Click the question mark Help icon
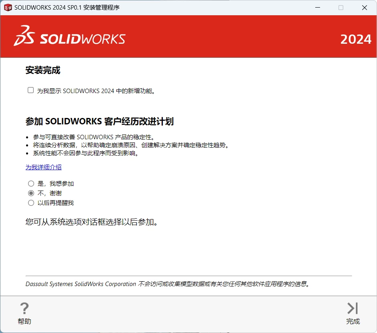 (24, 308)
